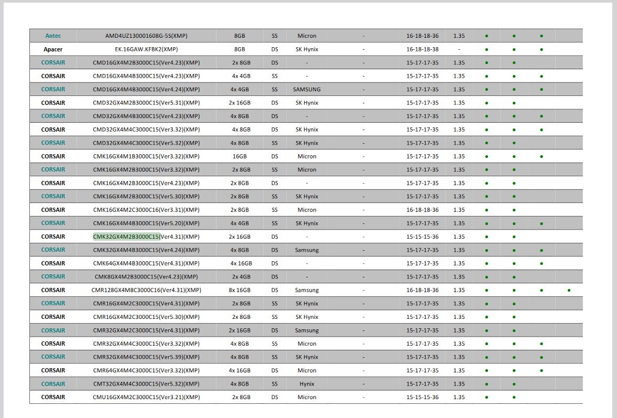The height and width of the screenshot is (418, 617).
Task: Click the fourth green dot in CMR128GX4M8C3000C16 row
Action: click(x=569, y=291)
